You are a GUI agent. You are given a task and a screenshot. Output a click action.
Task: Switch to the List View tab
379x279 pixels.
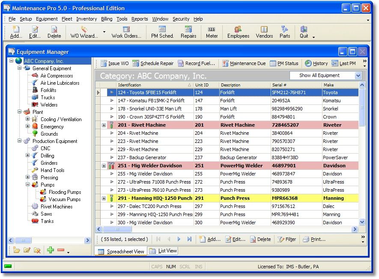click(x=163, y=251)
